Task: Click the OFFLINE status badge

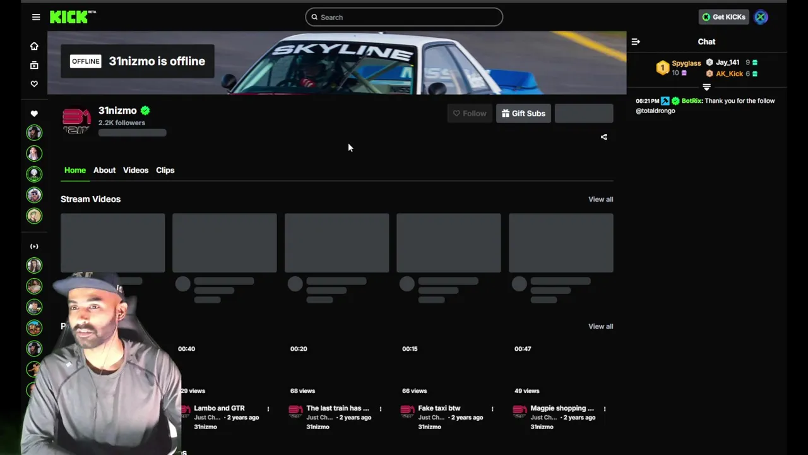Action: [x=85, y=61]
